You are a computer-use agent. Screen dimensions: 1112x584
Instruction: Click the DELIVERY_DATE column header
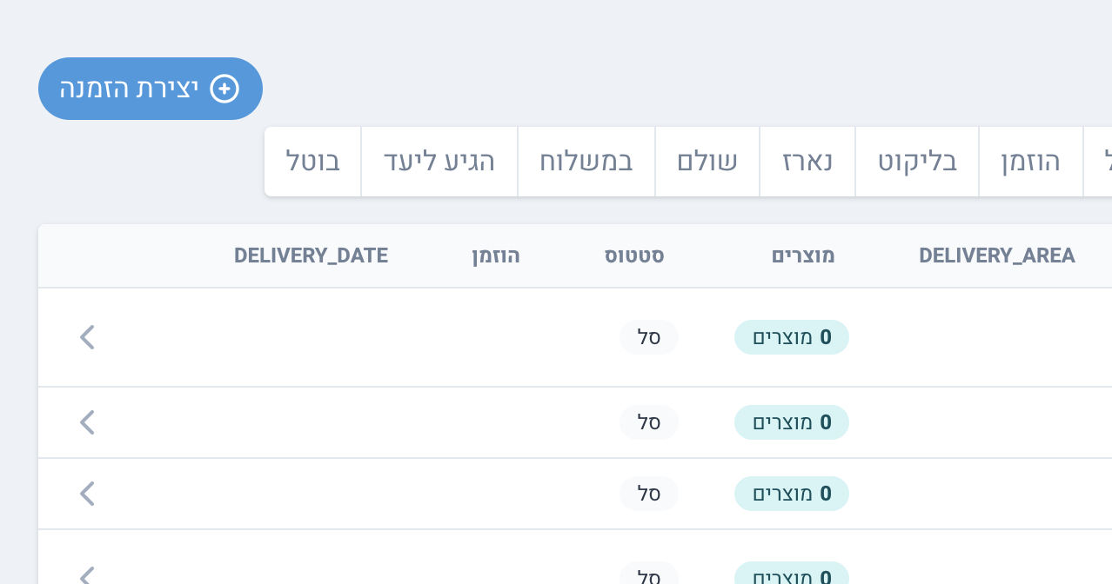[311, 255]
